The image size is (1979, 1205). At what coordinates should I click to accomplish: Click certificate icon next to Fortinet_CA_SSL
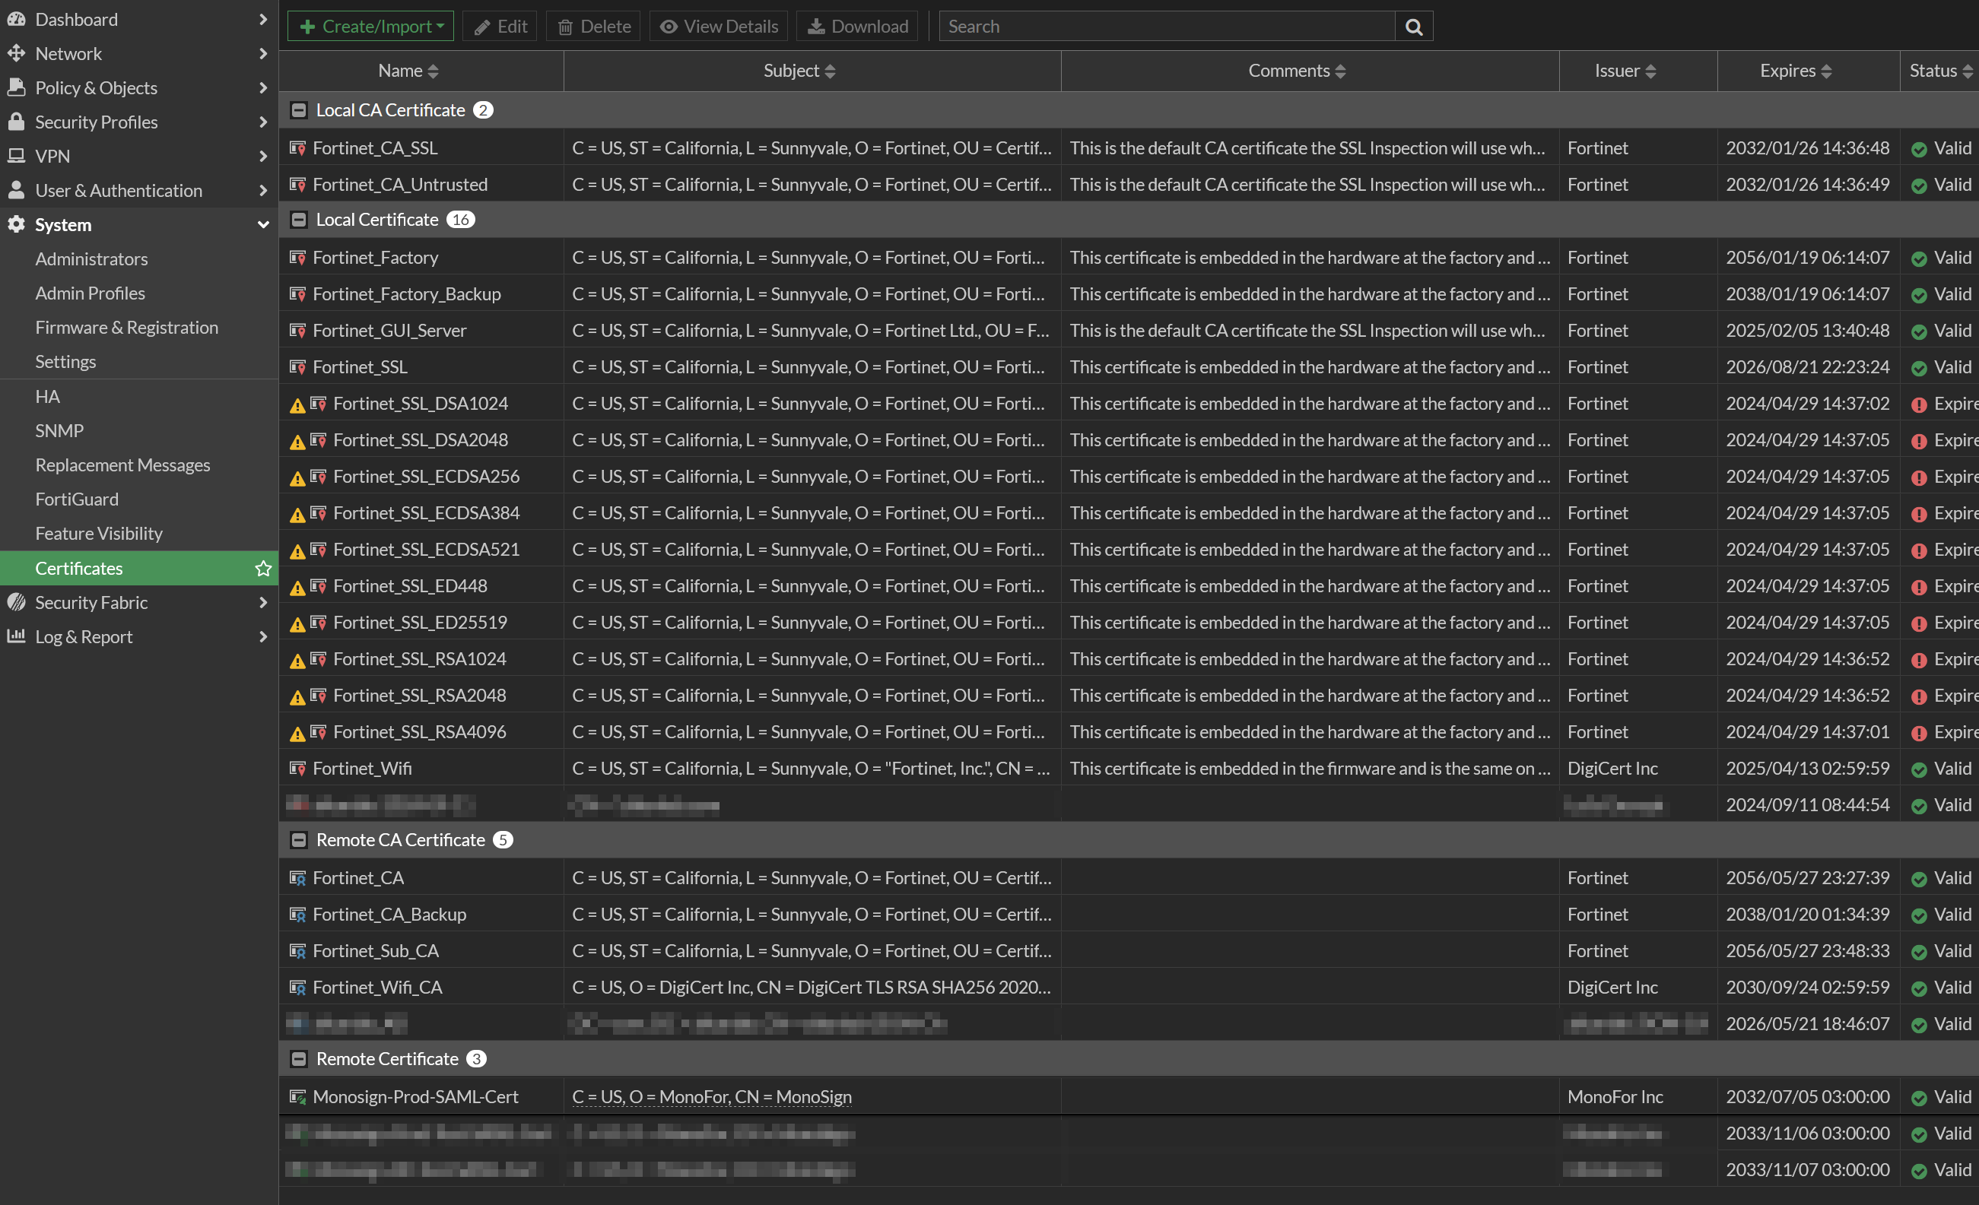tap(297, 148)
